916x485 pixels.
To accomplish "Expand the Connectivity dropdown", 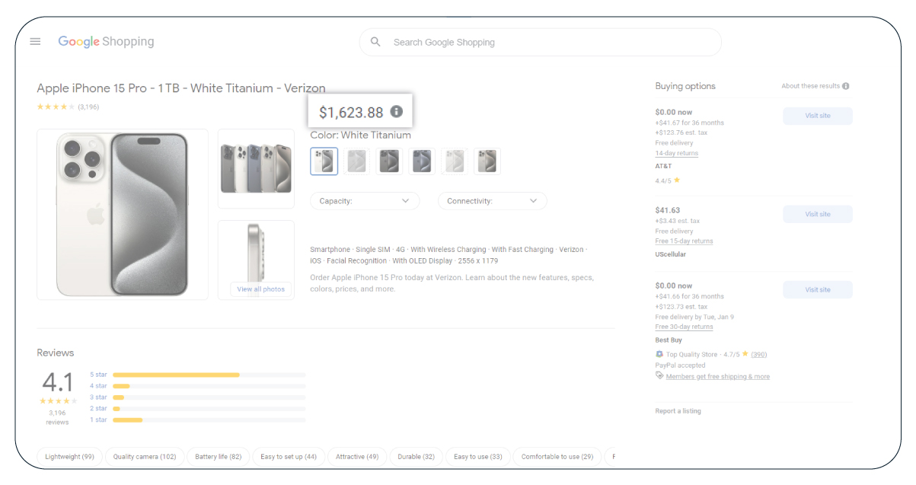I will [x=492, y=201].
